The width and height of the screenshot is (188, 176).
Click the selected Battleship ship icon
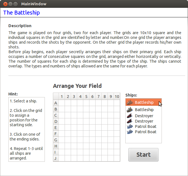130,102
